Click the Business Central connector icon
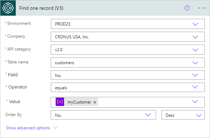 pos(8,8)
